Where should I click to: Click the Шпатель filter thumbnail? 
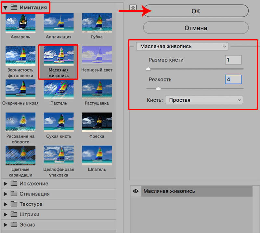(97, 155)
